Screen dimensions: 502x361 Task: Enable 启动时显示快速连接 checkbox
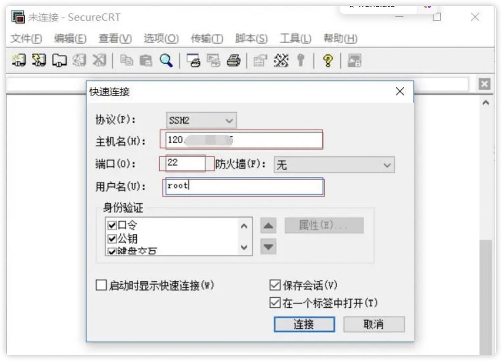(101, 285)
